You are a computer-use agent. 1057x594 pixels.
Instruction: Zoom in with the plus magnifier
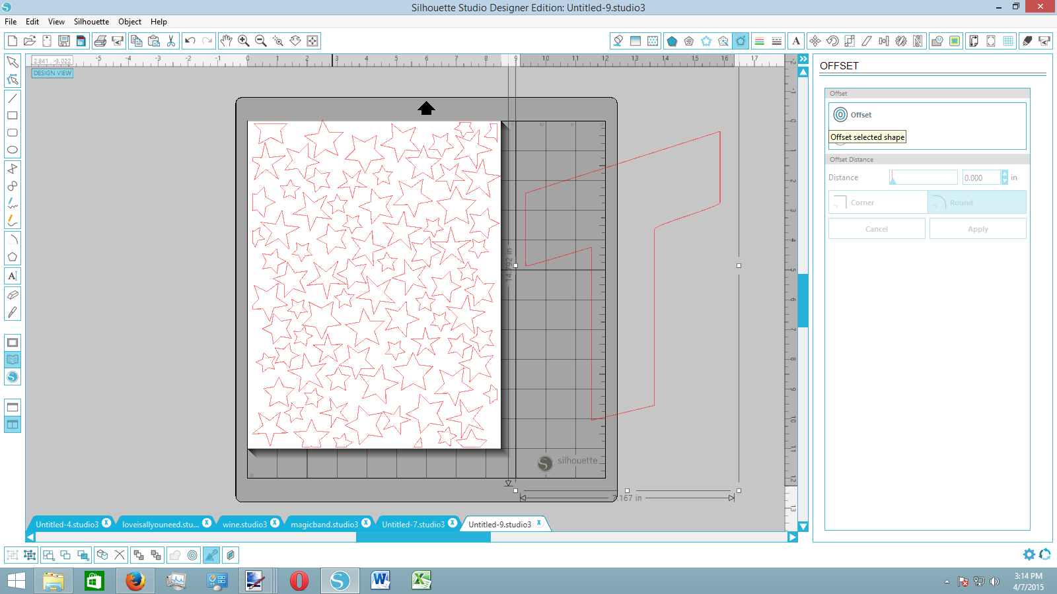[x=244, y=41]
